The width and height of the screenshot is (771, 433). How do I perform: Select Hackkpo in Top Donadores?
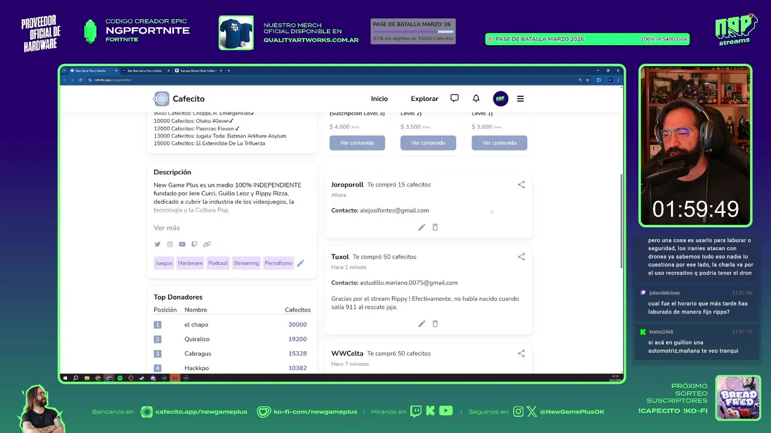pyautogui.click(x=196, y=368)
